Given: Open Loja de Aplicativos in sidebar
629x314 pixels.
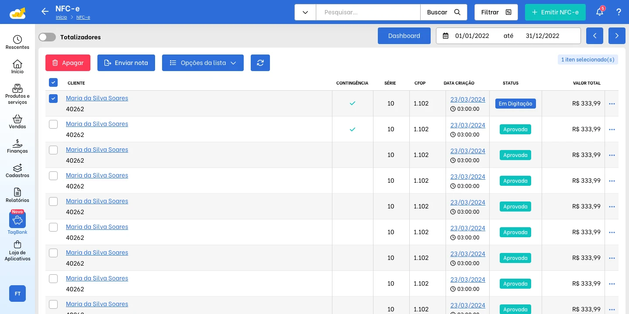Looking at the screenshot, I should [x=17, y=251].
